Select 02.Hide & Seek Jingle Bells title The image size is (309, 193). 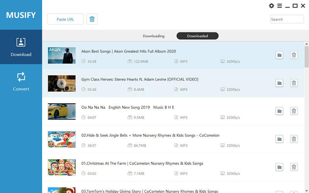pos(150,136)
